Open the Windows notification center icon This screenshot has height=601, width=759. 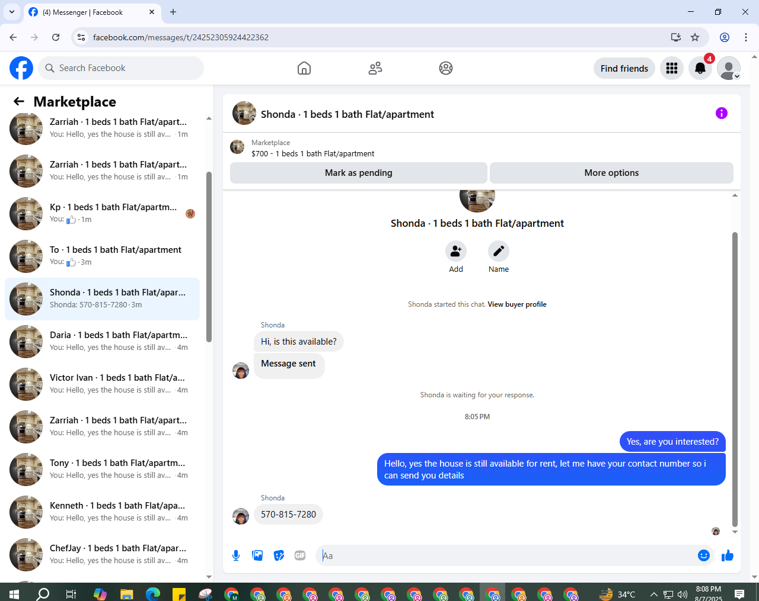739,594
